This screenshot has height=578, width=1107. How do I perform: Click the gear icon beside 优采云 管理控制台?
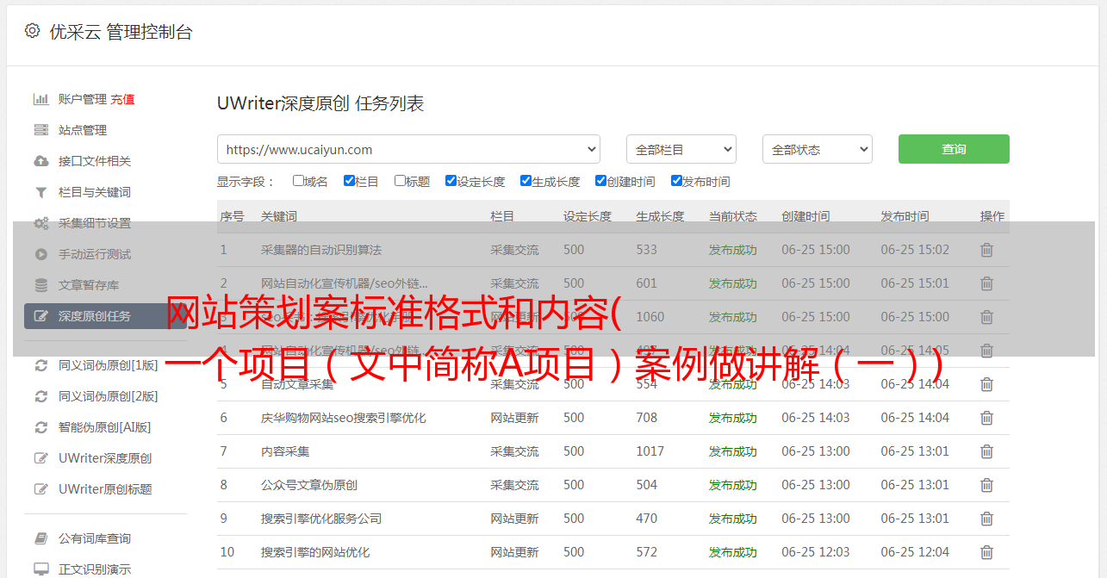(x=32, y=31)
